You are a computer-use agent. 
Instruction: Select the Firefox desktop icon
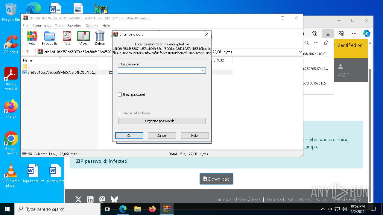point(11,109)
